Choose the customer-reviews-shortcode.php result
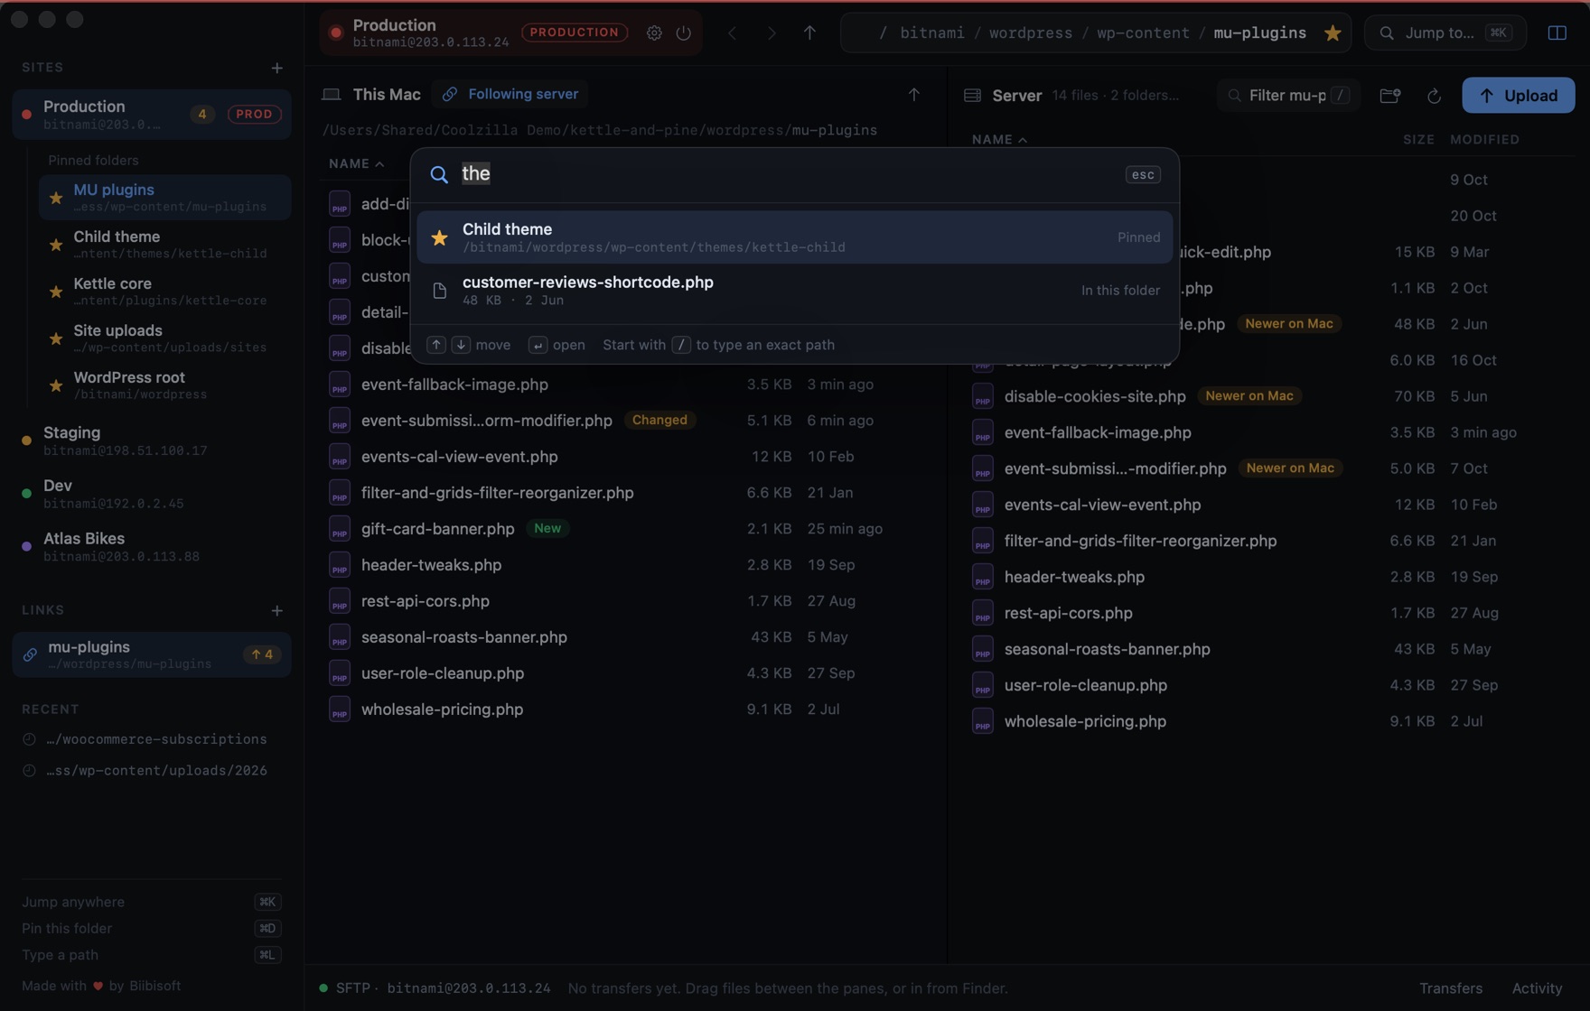 point(795,290)
